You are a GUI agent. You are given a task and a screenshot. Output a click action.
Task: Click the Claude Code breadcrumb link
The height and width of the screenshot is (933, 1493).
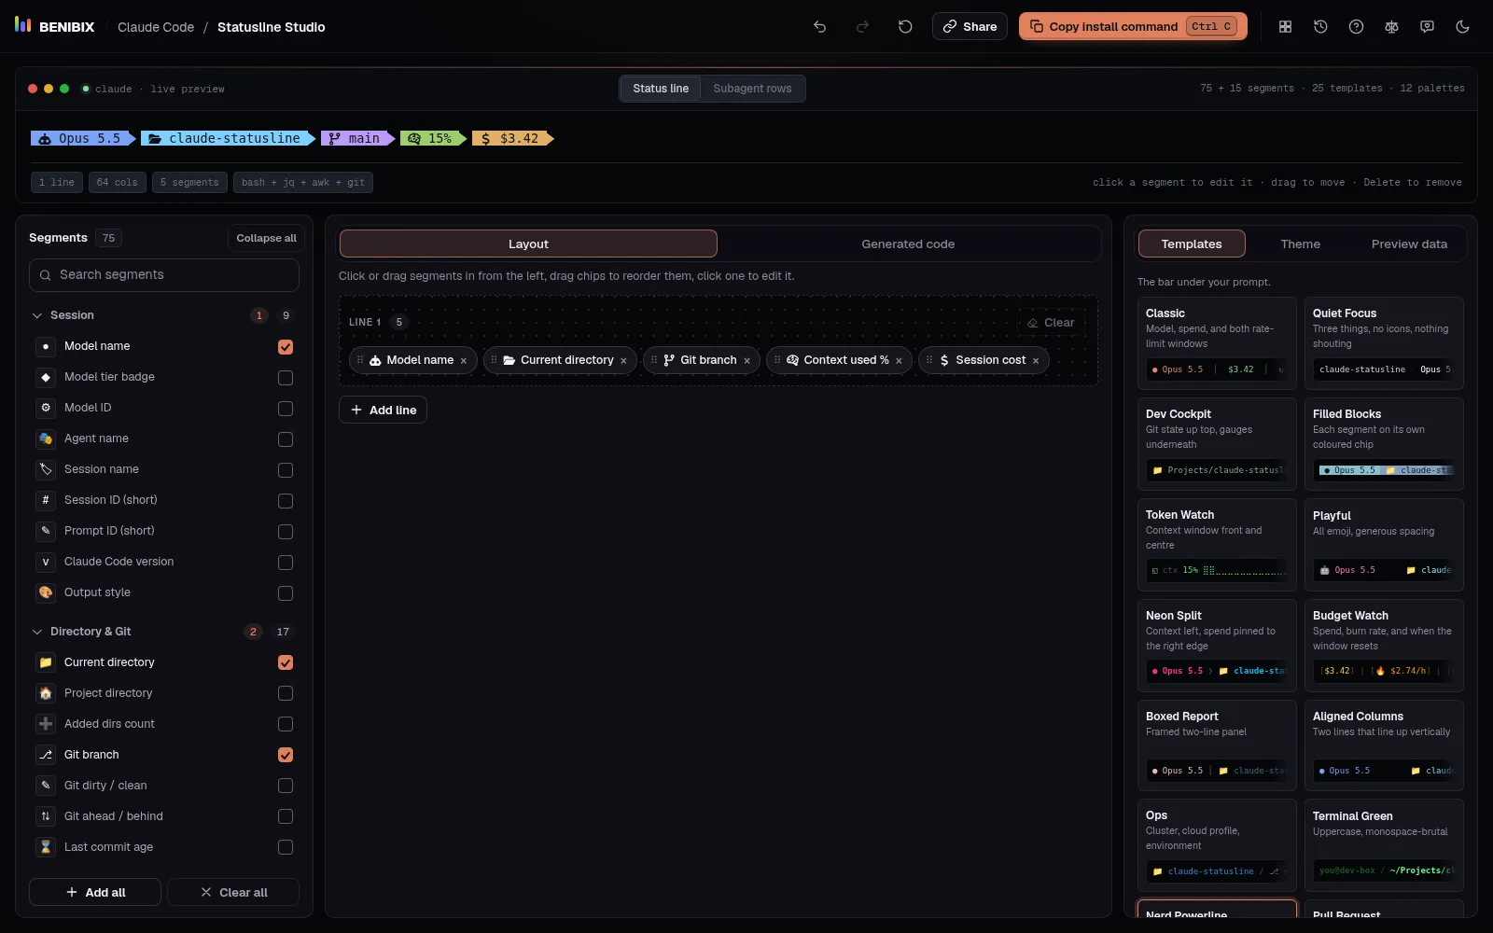156,27
